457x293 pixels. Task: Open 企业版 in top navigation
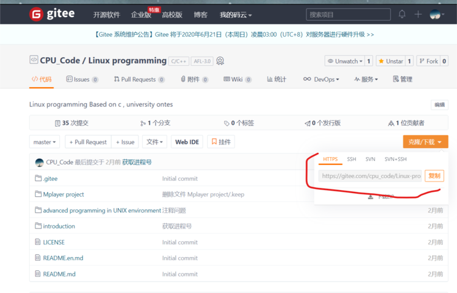click(141, 15)
